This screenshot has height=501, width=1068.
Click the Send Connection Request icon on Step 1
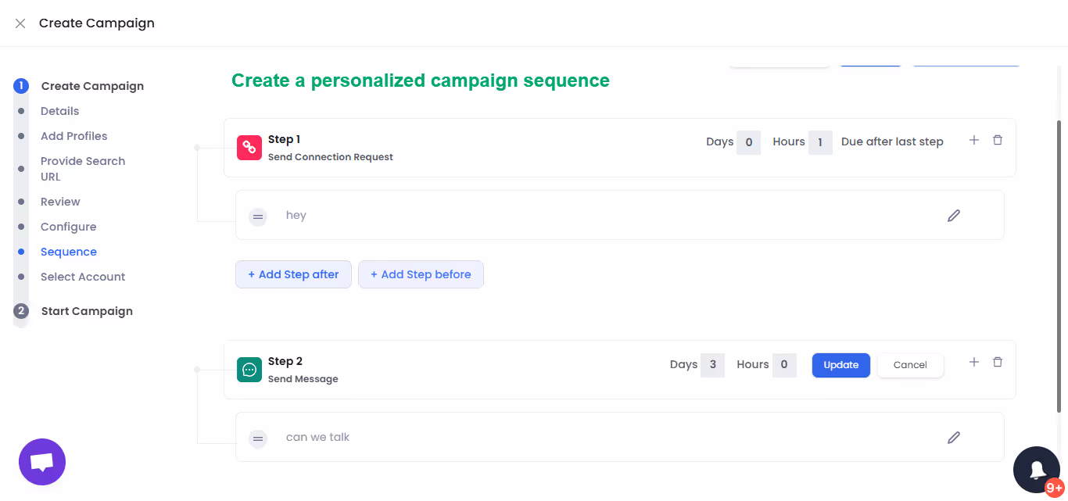pos(249,147)
